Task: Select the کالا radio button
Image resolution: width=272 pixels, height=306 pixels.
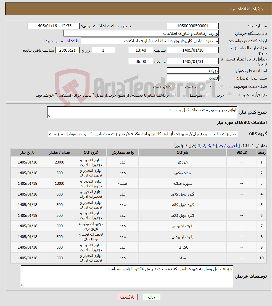Action: [x=221, y=86]
